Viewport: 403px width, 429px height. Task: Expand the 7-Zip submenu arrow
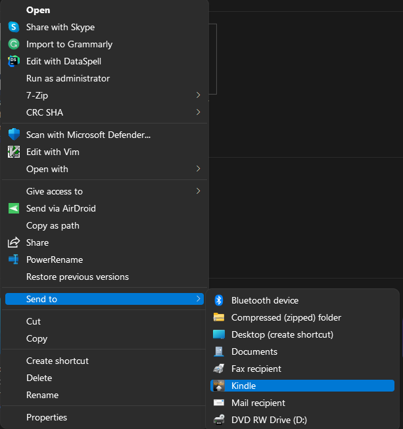click(199, 95)
